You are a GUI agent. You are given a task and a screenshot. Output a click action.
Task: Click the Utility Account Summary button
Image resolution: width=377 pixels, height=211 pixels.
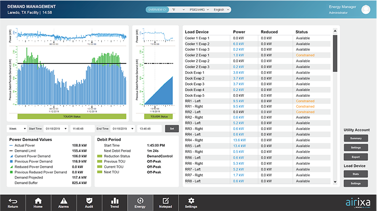356,138
